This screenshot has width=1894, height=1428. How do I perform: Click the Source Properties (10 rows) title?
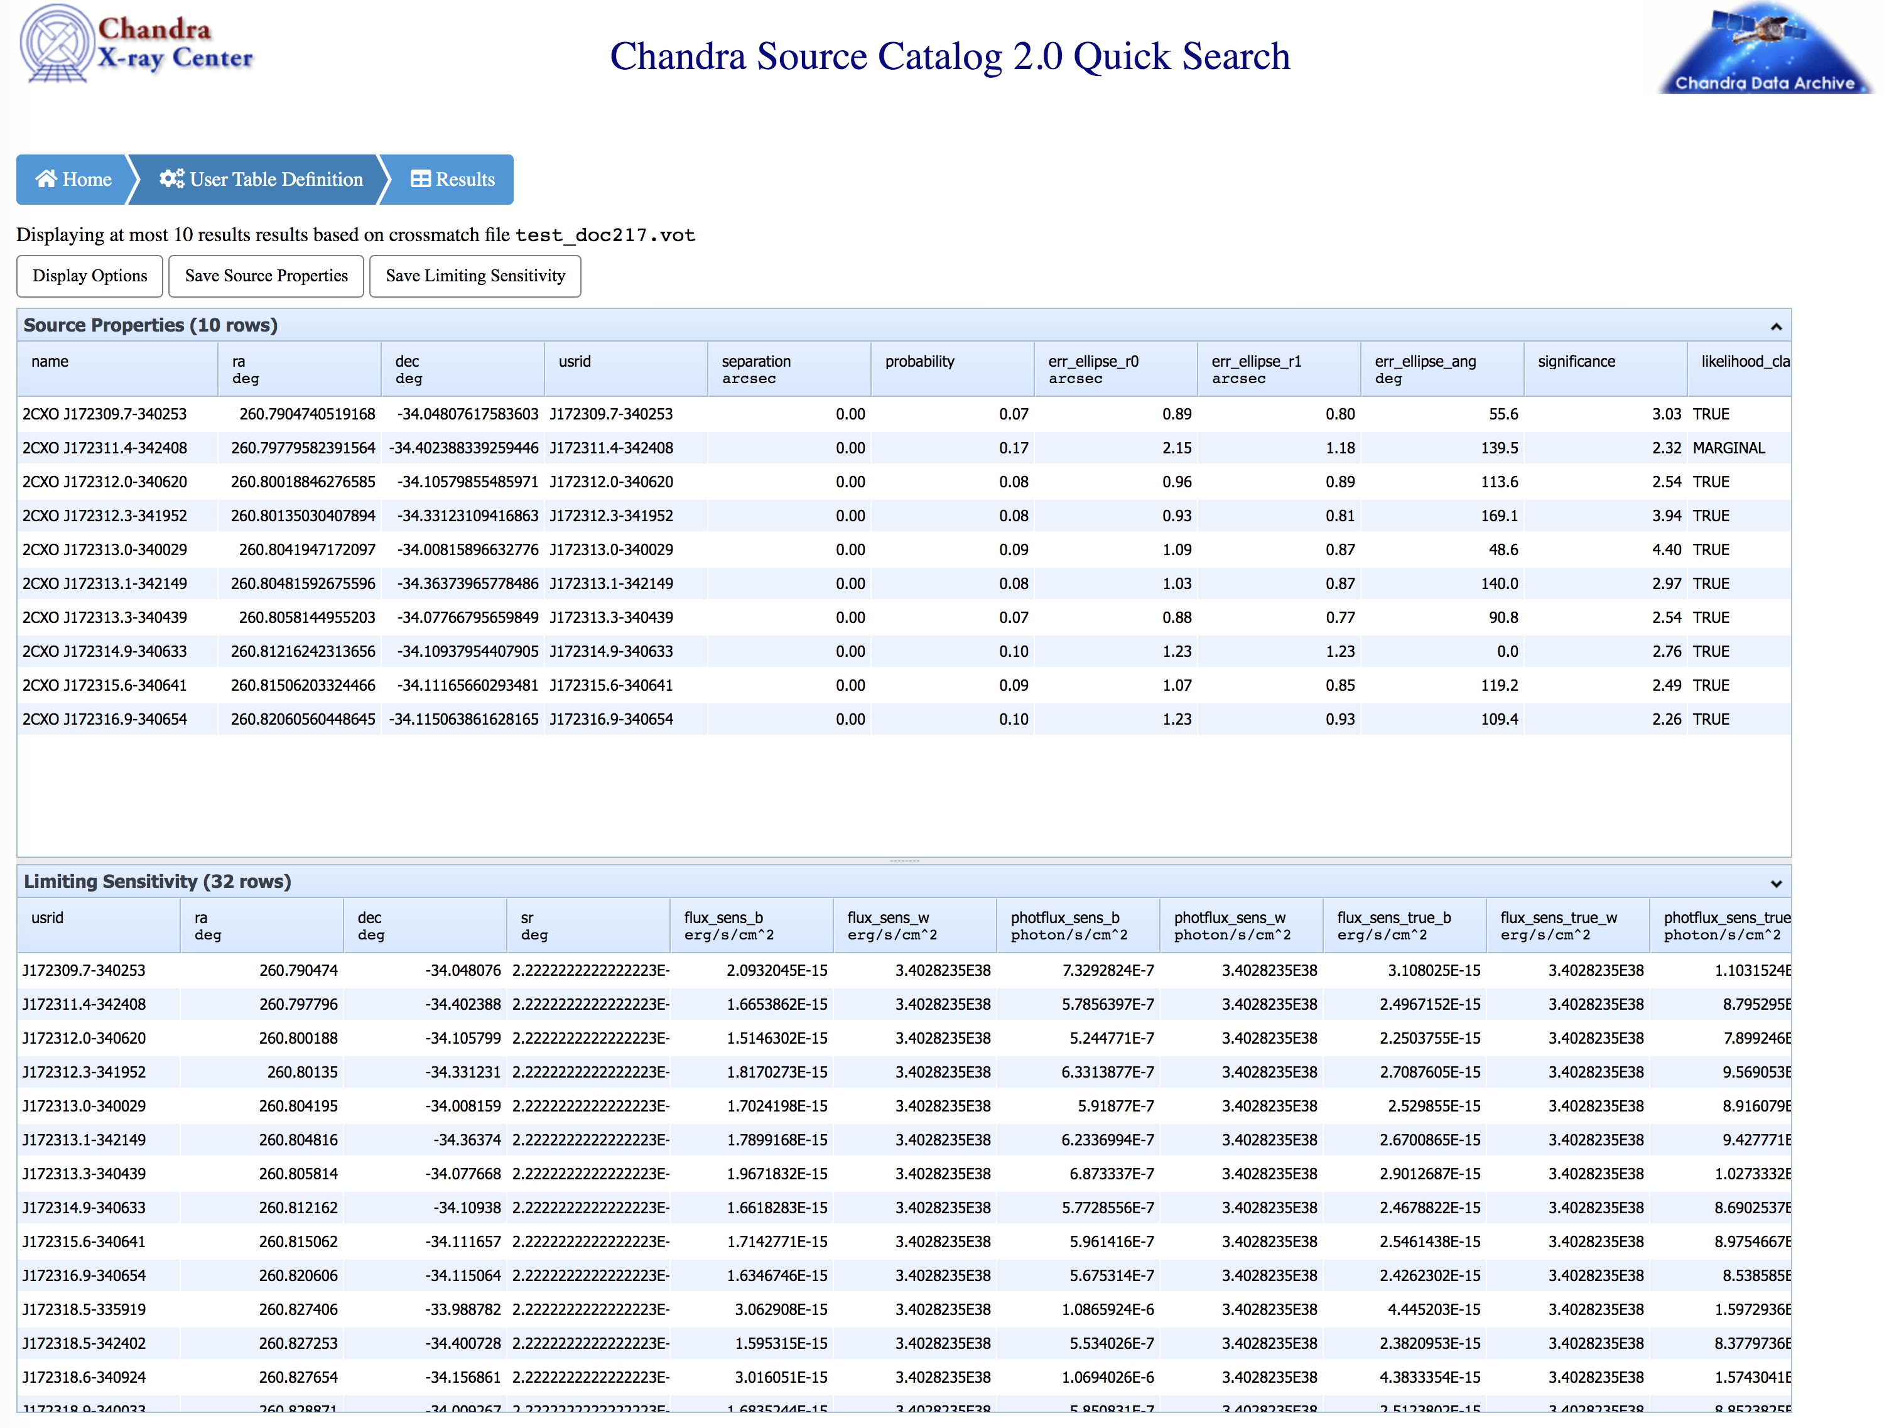coord(151,325)
